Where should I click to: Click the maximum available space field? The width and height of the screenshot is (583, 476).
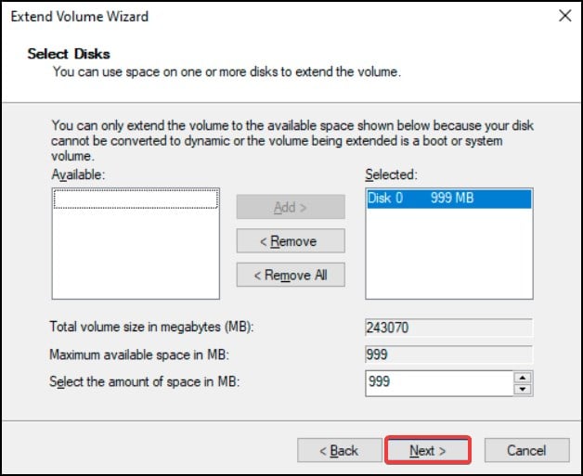[448, 354]
